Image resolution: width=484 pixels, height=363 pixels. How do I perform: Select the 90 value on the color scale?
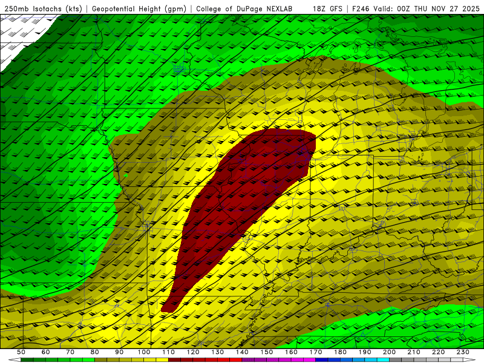pos(119,352)
